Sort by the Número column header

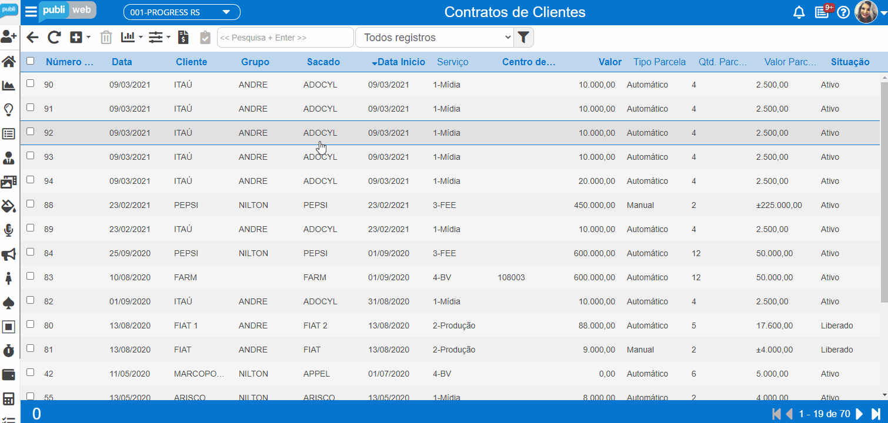69,62
